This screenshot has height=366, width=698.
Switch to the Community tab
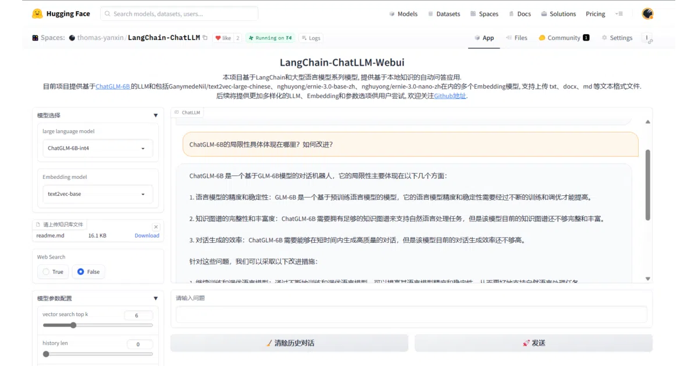point(564,38)
